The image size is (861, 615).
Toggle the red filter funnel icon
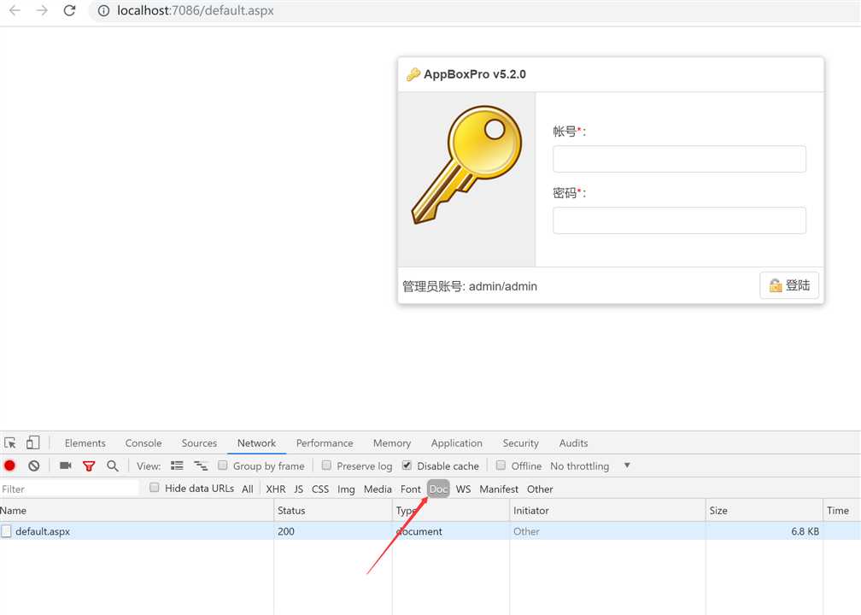point(89,466)
